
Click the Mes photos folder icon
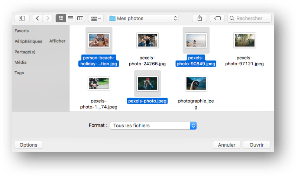click(x=112, y=19)
